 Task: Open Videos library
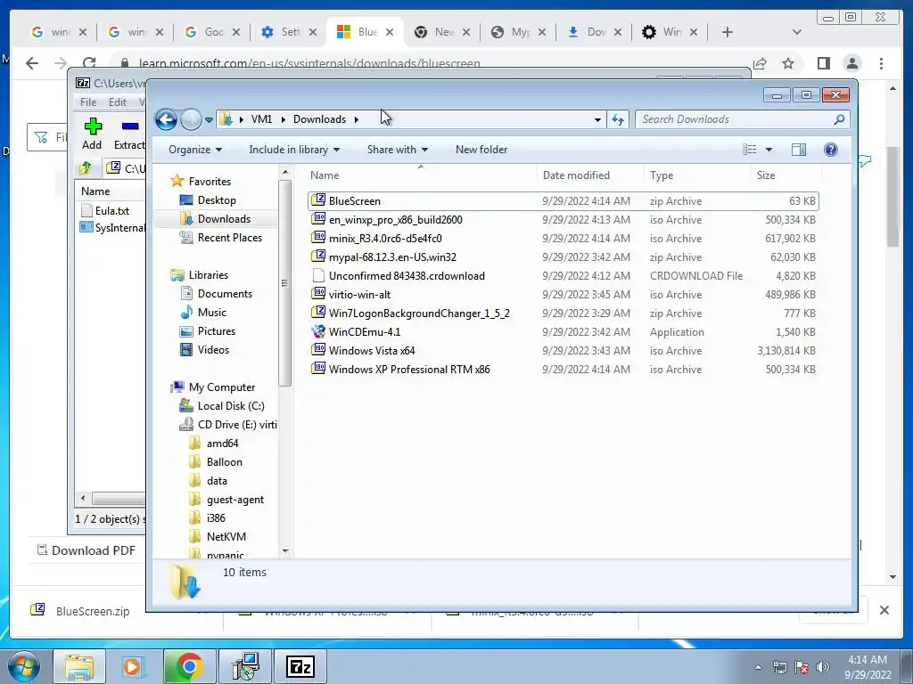pos(213,349)
